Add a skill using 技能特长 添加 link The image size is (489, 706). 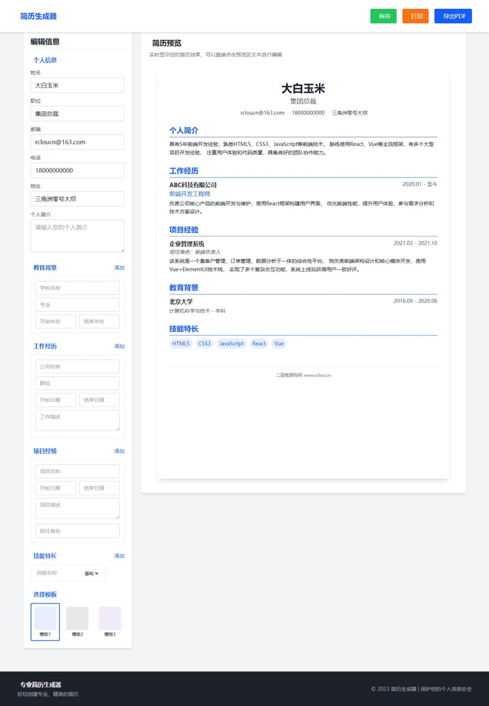119,556
